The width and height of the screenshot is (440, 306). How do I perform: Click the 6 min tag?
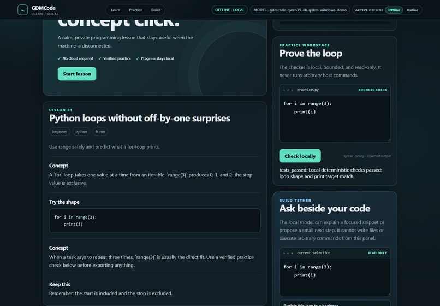(100, 132)
